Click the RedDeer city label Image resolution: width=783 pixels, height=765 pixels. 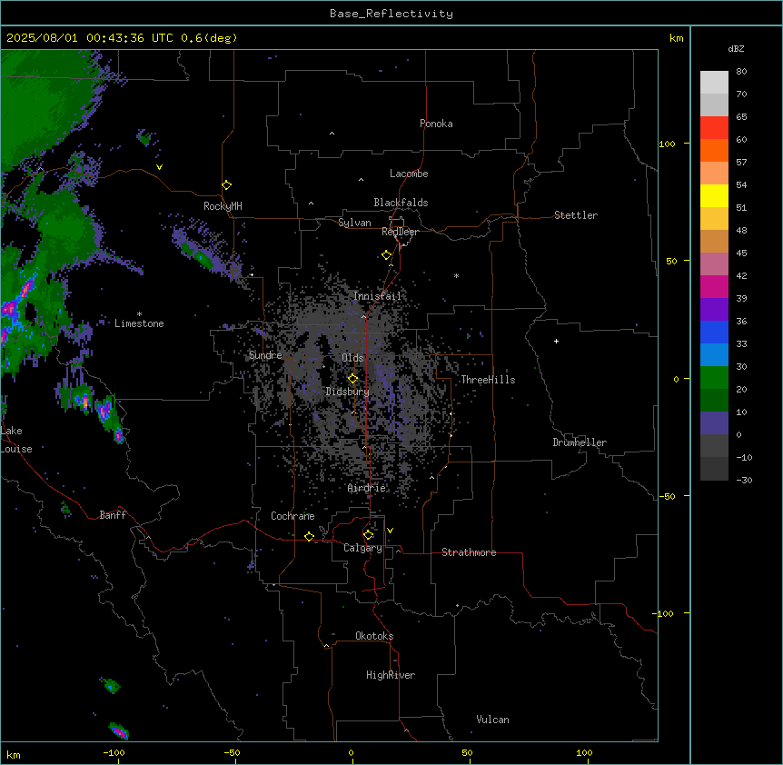400,232
